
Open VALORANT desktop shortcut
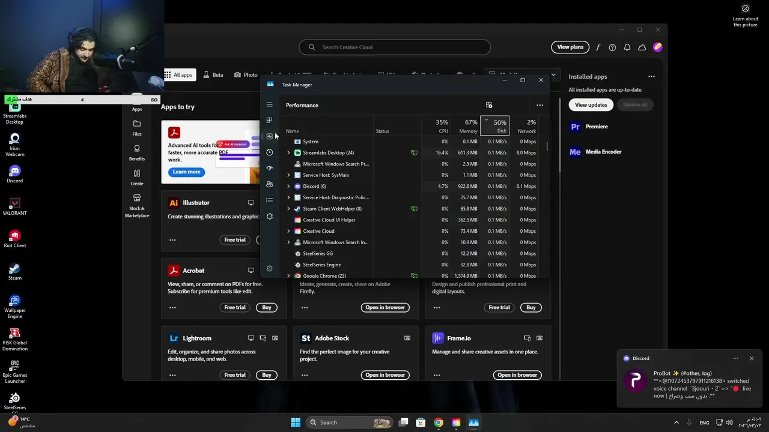(x=14, y=207)
